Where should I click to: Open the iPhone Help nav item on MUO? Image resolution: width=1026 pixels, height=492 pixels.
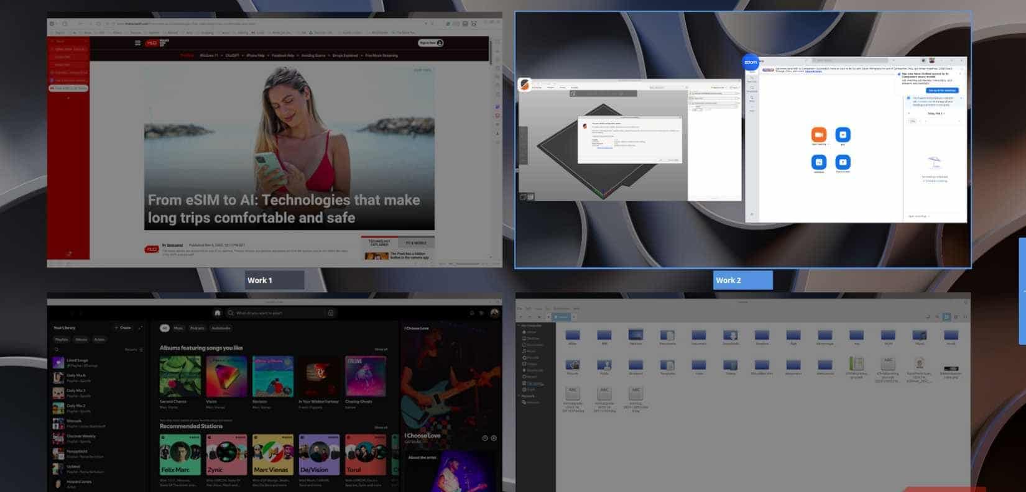256,55
